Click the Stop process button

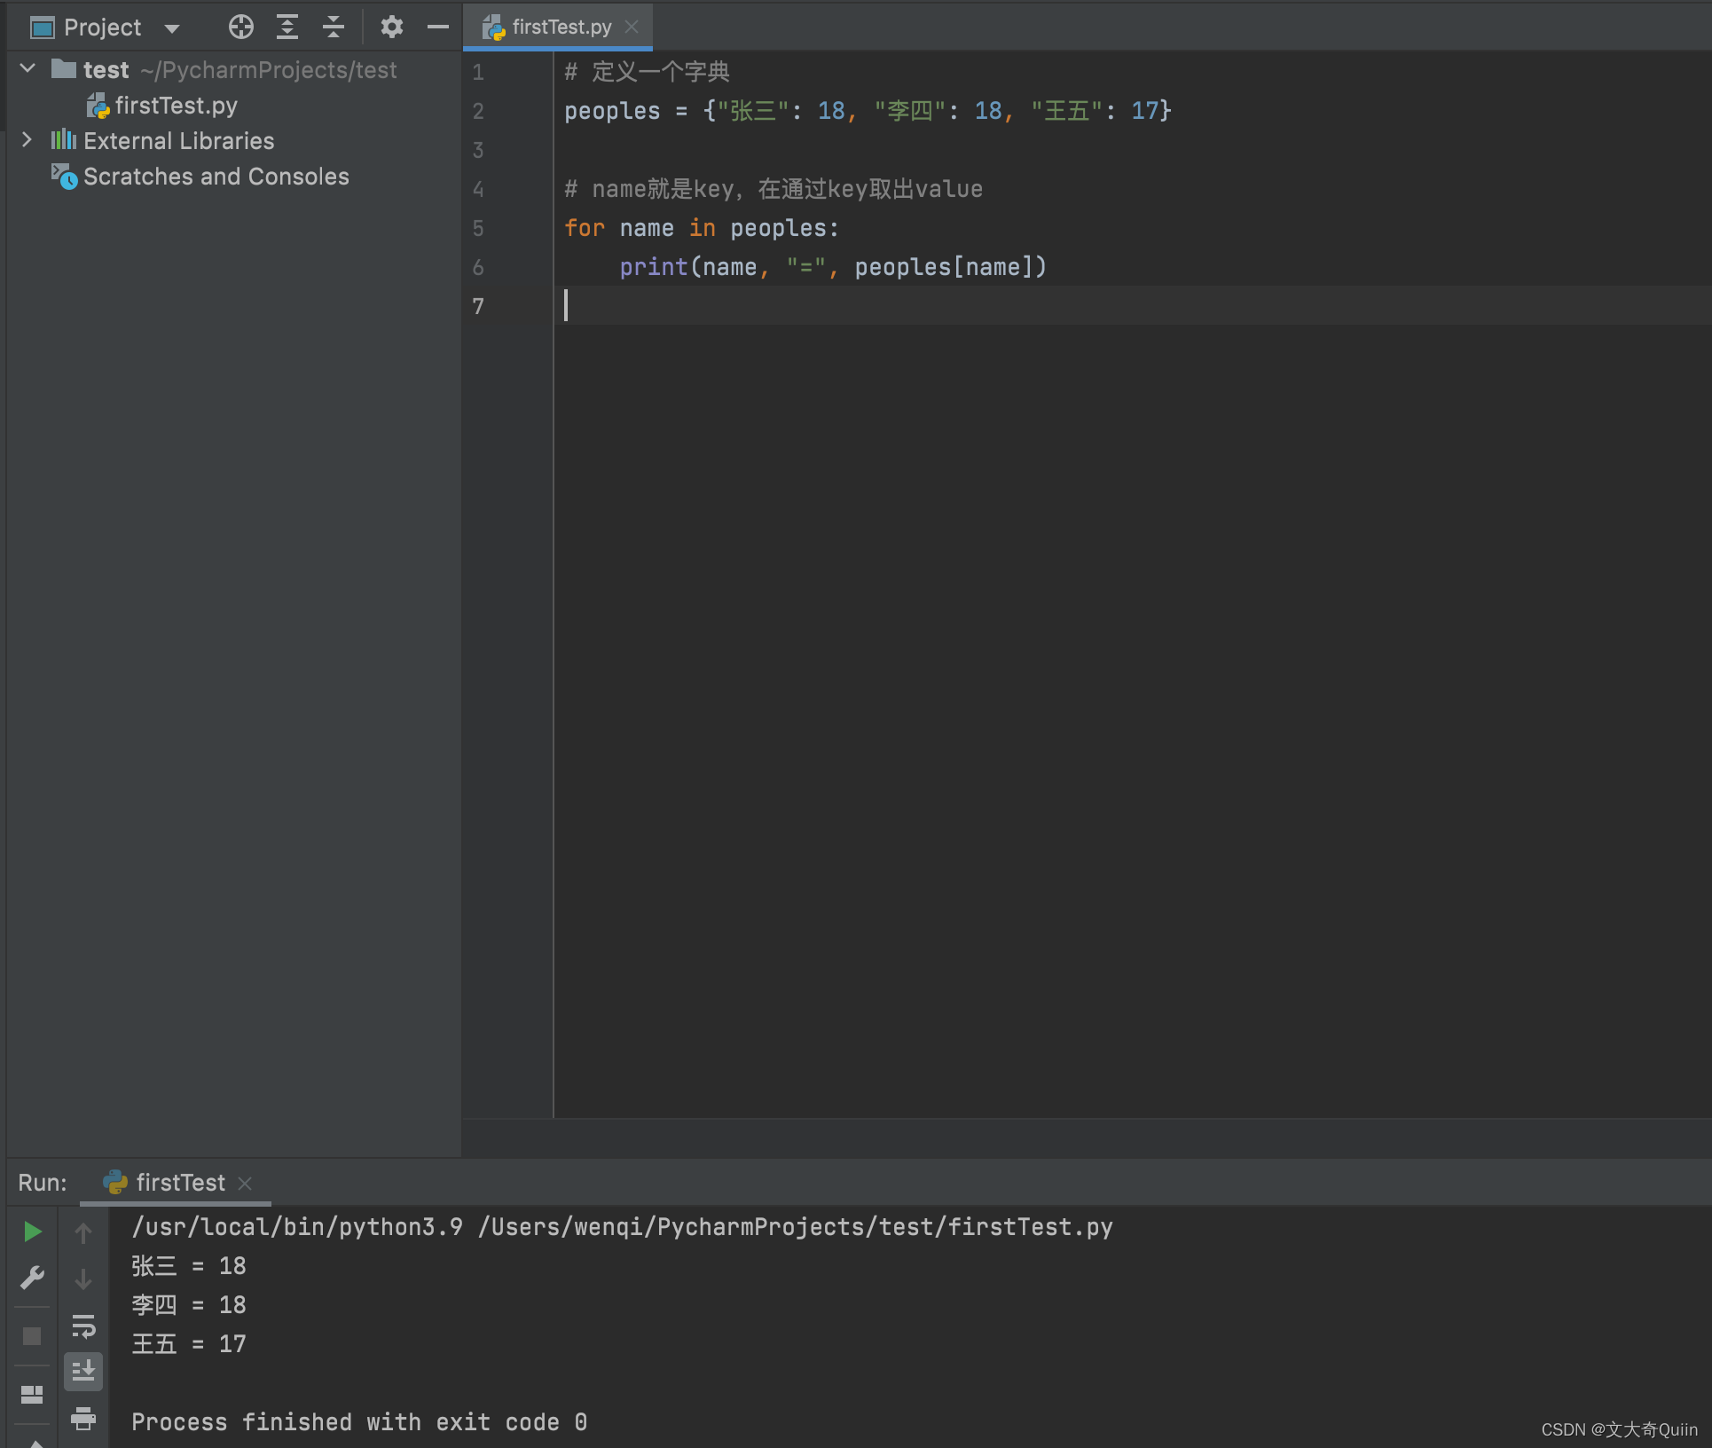pos(32,1336)
